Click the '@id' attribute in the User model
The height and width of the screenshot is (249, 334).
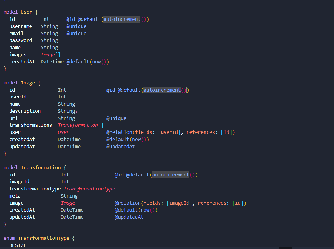[70, 19]
